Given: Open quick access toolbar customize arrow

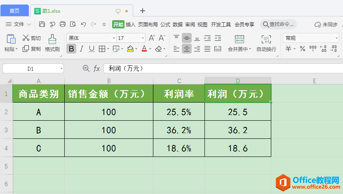Looking at the screenshot, I should [104, 24].
